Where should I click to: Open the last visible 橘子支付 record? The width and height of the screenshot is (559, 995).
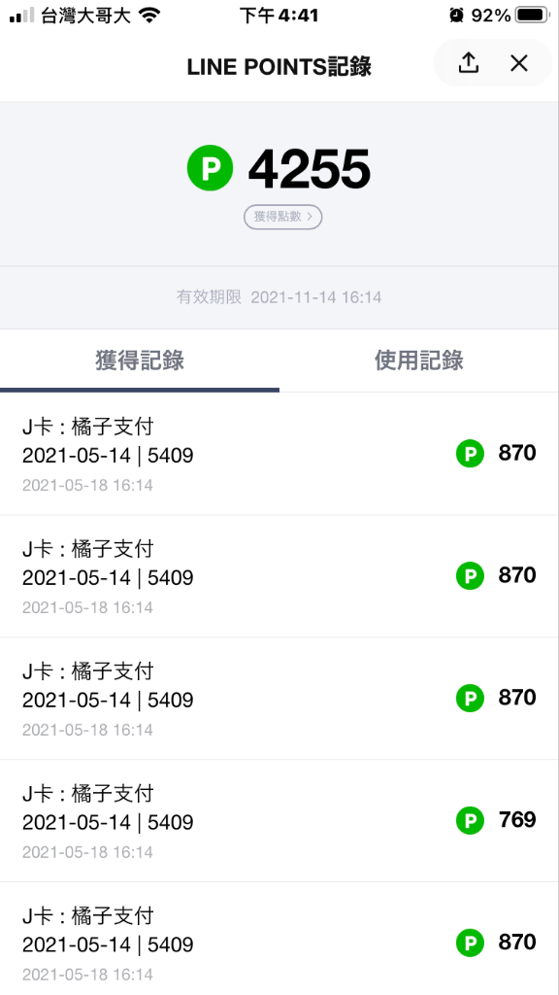(279, 939)
